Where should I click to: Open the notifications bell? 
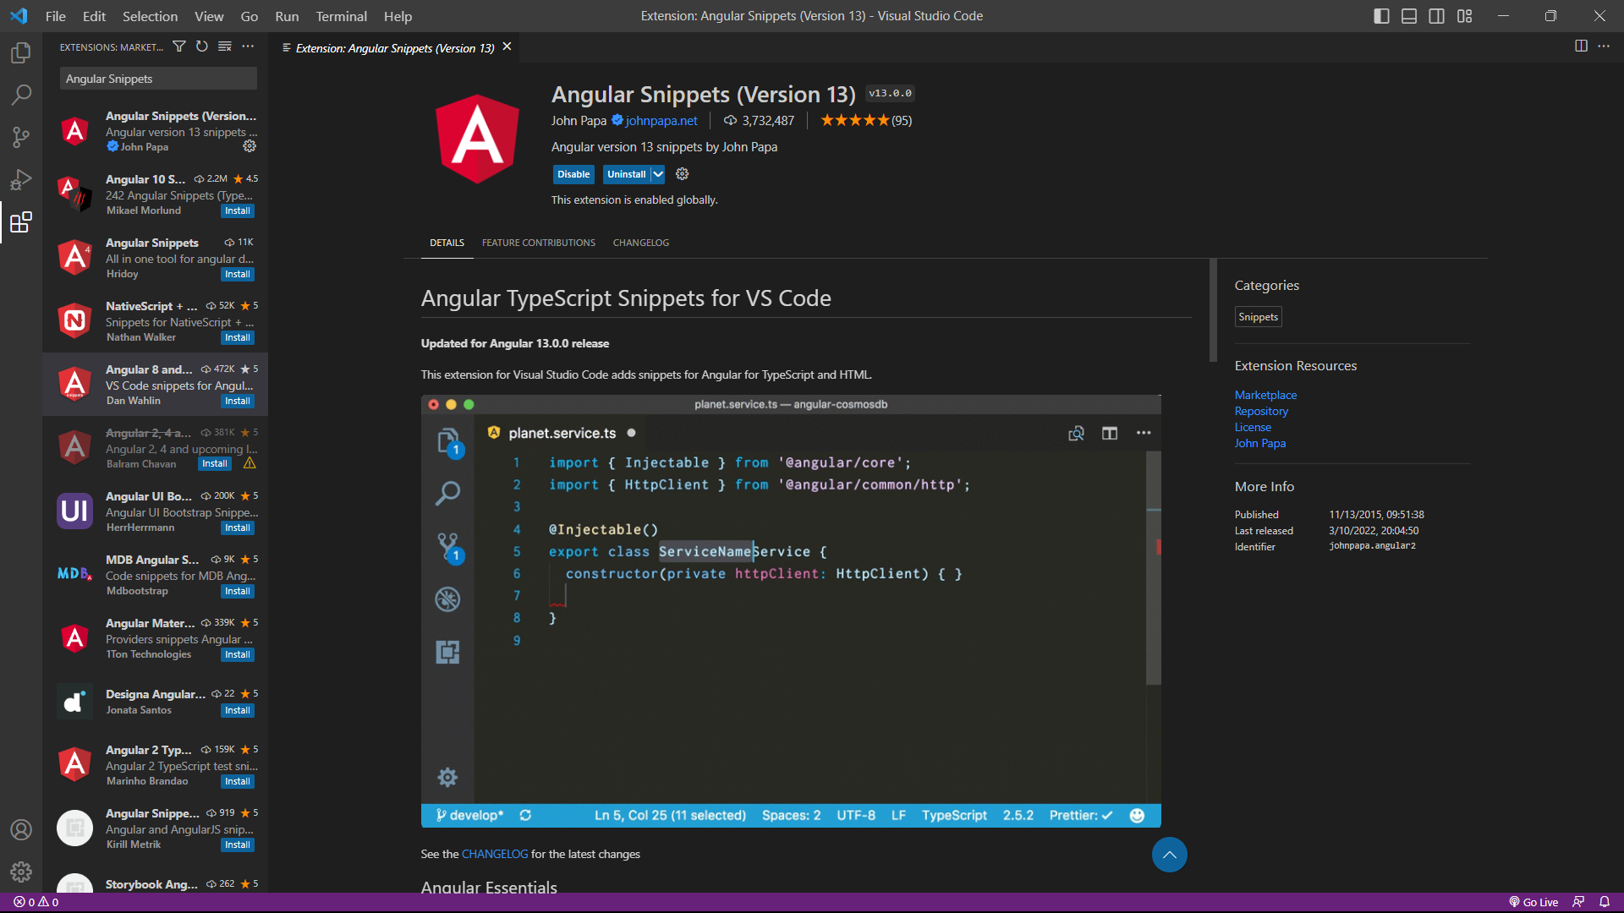[1605, 902]
